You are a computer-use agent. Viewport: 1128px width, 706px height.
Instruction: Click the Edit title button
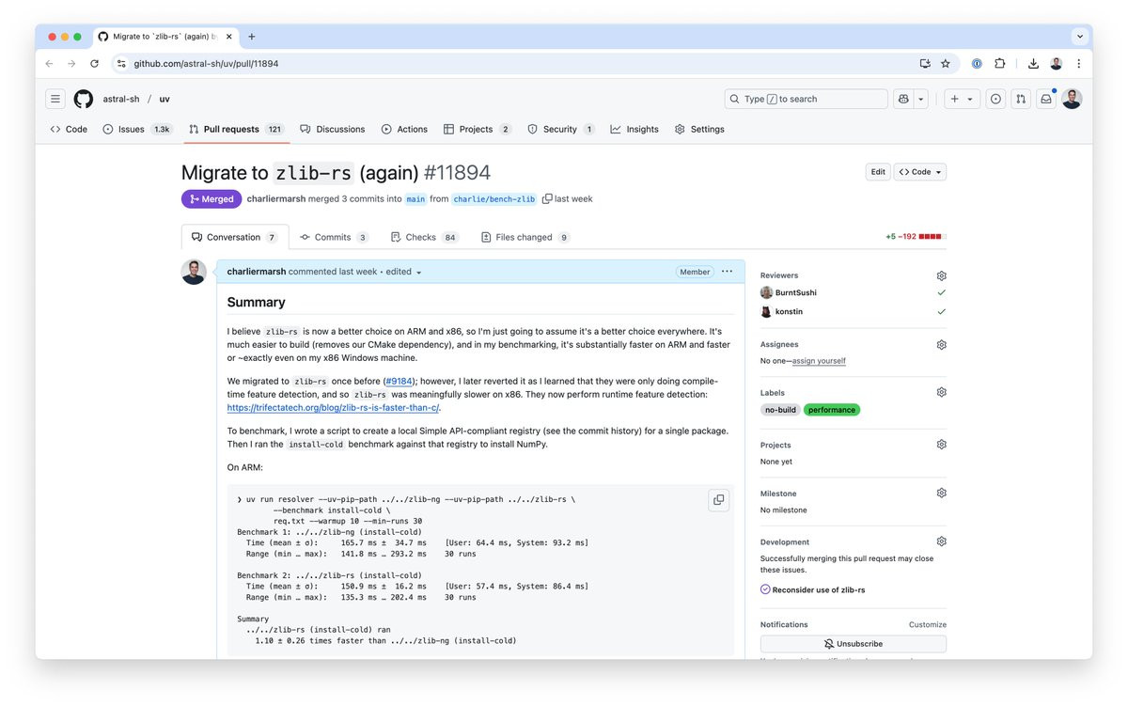coord(878,172)
